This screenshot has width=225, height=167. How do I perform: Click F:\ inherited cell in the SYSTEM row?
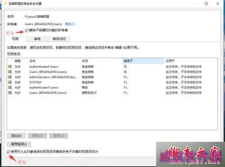click(126, 82)
